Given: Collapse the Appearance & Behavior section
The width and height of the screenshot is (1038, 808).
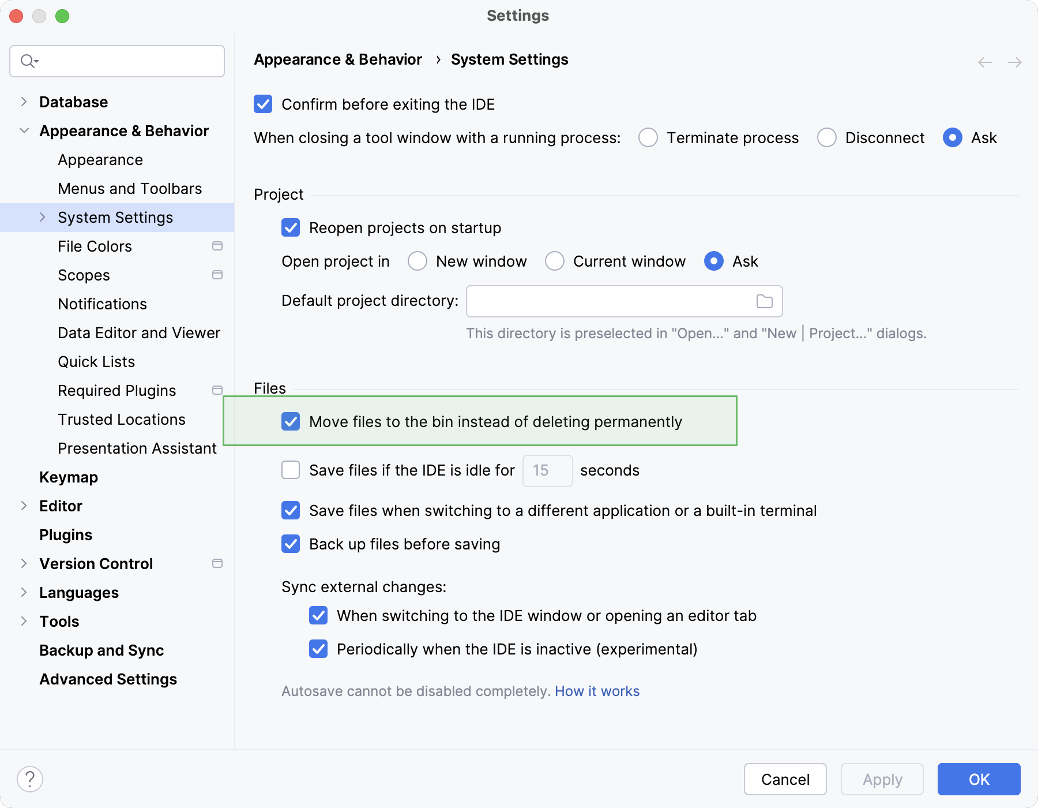Looking at the screenshot, I should [24, 130].
